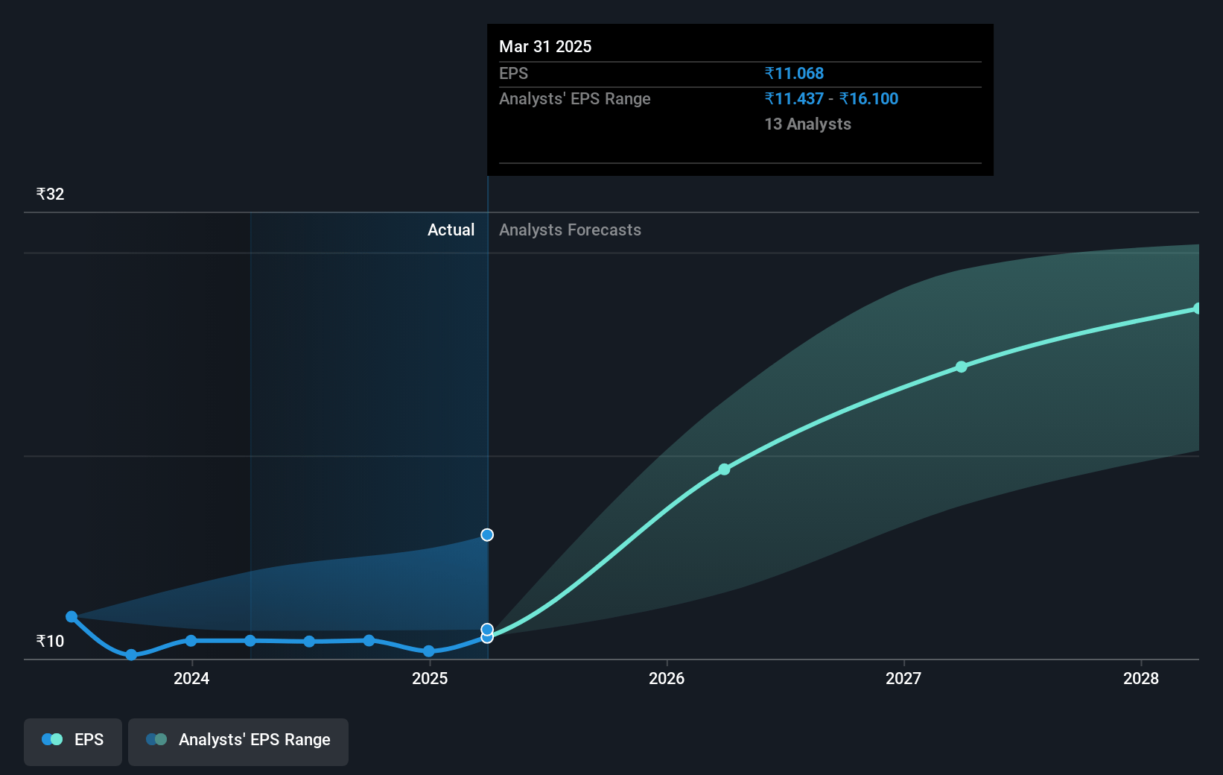Click the 13 Analysts text in tooltip

pos(807,124)
